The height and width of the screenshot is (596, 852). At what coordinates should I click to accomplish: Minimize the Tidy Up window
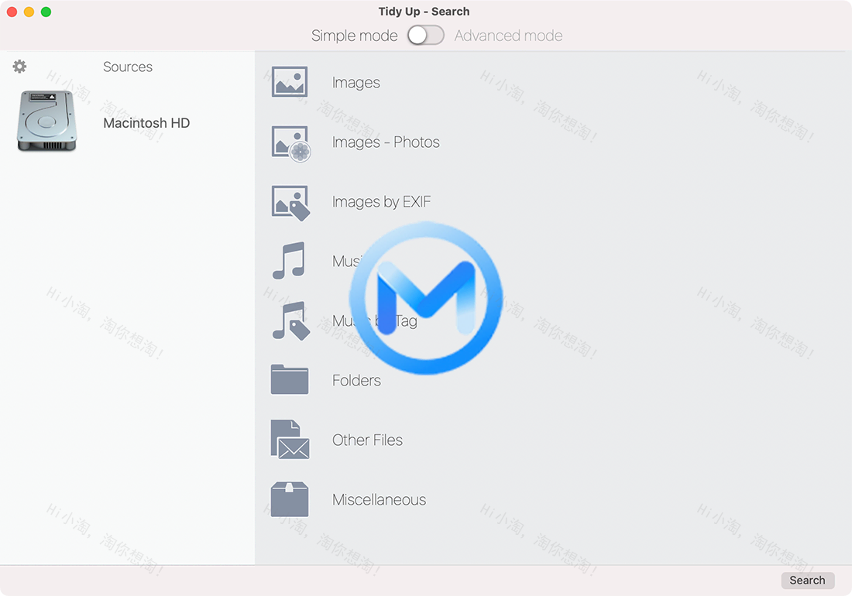click(x=29, y=12)
